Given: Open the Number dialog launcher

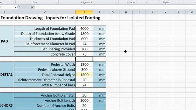Looking at the screenshot, I should [146, 2].
